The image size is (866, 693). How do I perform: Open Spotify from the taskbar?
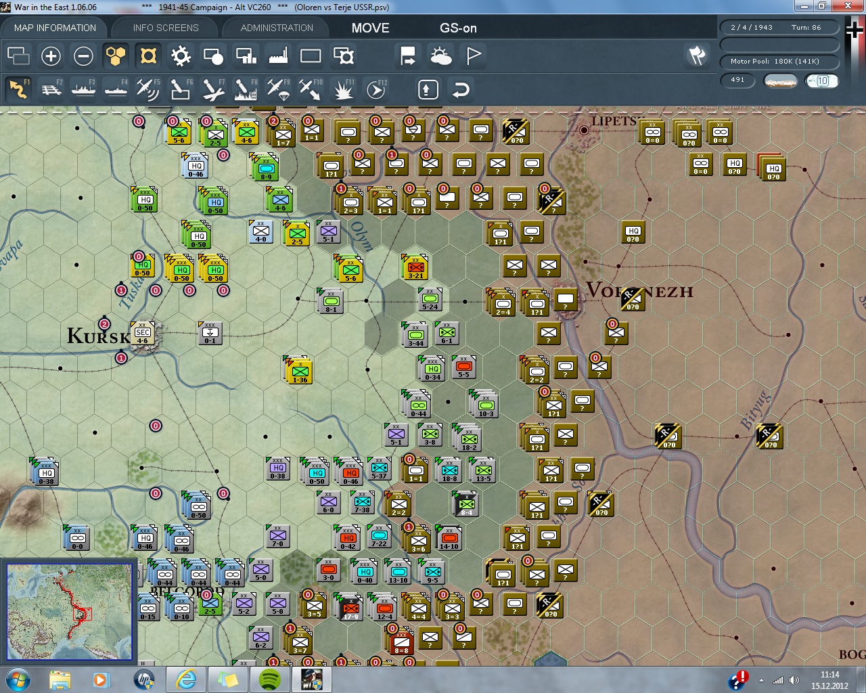270,679
